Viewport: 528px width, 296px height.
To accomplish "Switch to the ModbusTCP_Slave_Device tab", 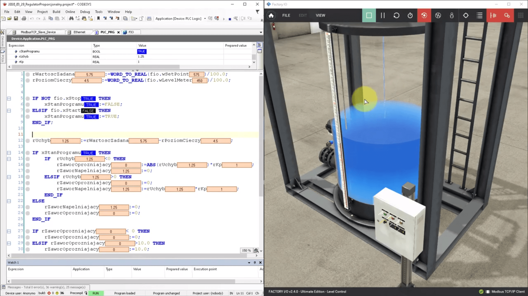I will point(38,32).
